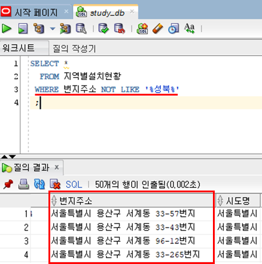Click the SQL History clock icon

click(x=173, y=29)
